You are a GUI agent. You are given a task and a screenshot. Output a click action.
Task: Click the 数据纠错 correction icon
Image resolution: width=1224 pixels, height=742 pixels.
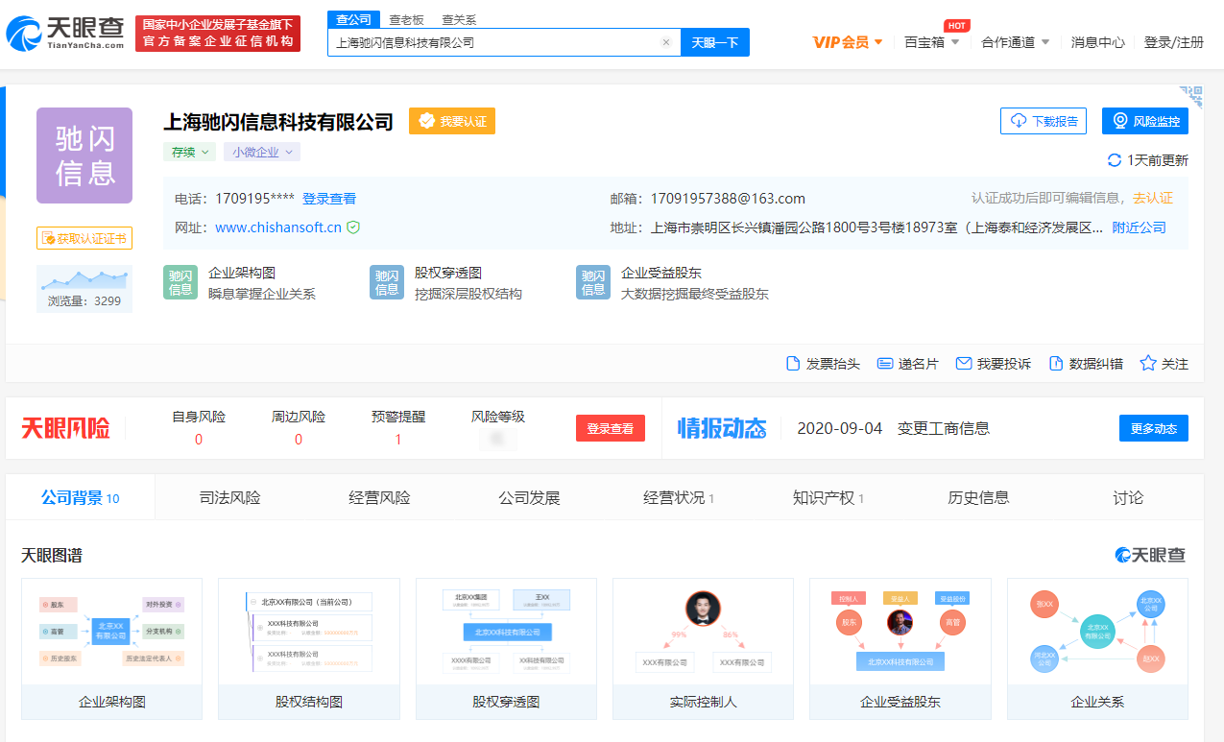(1056, 364)
